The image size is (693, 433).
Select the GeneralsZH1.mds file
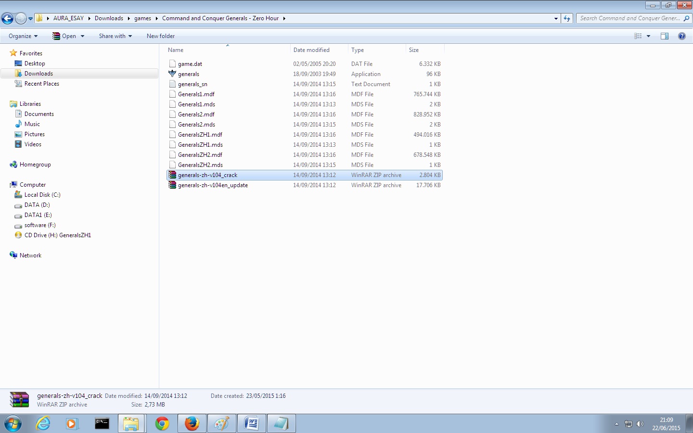pyautogui.click(x=200, y=145)
